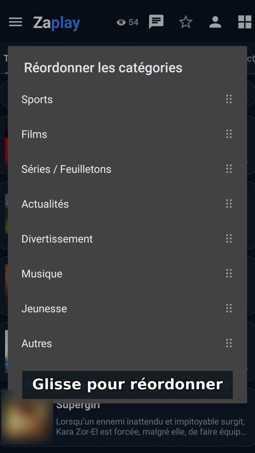
Task: Grab the Autres drag handle
Action: (x=229, y=344)
